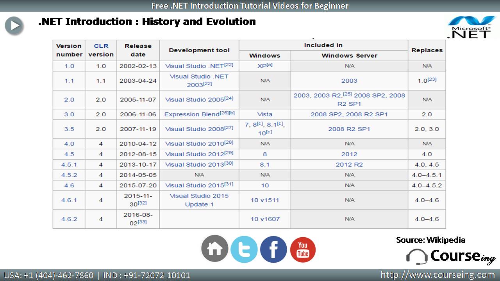Image resolution: width=500 pixels, height=281 pixels.
Task: Open the home icon link
Action: click(215, 249)
